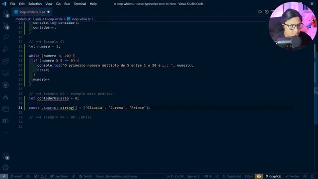Image resolution: width=318 pixels, height=179 pixels.
Task: Show additional views via the ellipsis
Action: click(x=5, y=133)
